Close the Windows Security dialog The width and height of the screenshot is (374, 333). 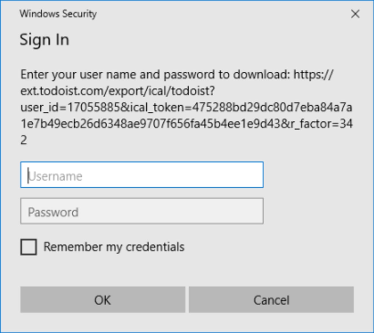click(356, 14)
